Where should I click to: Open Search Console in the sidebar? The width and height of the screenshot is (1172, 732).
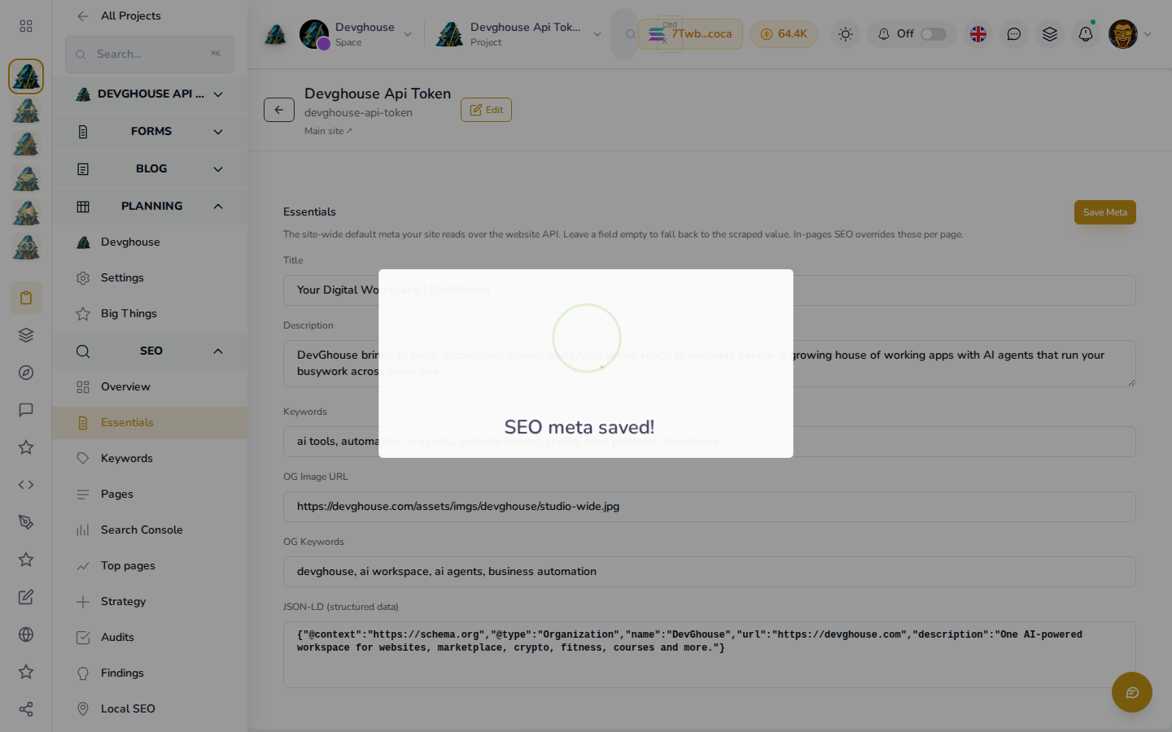(150, 530)
